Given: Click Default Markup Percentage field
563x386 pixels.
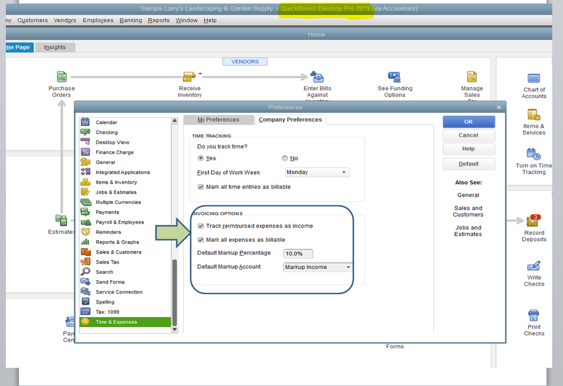Looking at the screenshot, I should tap(298, 254).
